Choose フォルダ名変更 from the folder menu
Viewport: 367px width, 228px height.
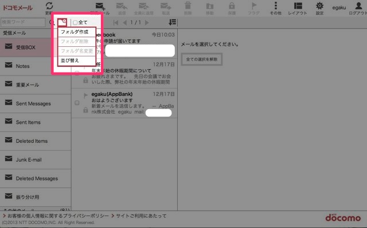point(77,51)
